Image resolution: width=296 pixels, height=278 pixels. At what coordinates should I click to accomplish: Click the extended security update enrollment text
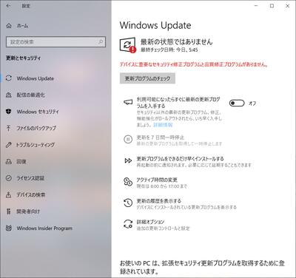202,268
